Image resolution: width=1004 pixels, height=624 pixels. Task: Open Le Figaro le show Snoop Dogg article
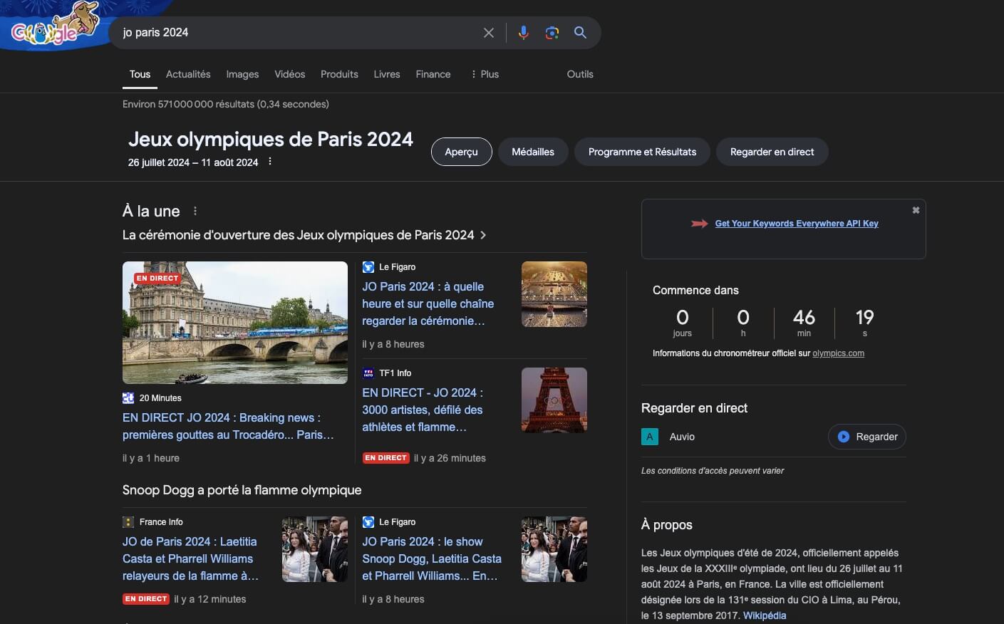pos(432,558)
